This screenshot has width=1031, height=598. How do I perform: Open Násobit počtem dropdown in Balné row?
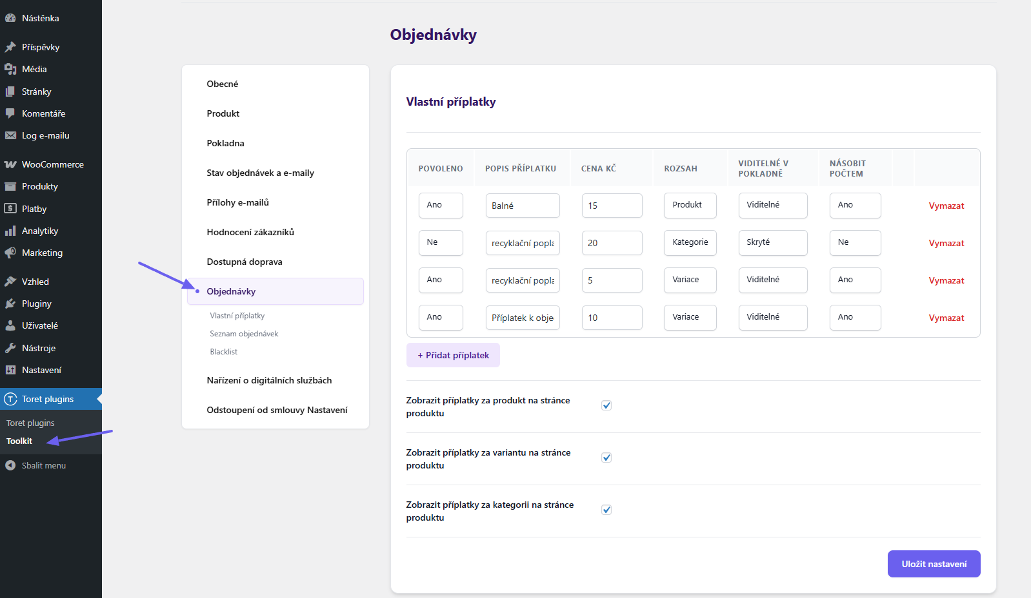(856, 206)
